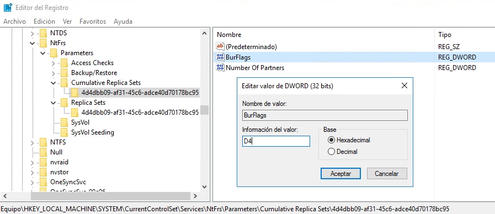Click the Parameters folder icon
Screen dimensions: 495x214
54,53
